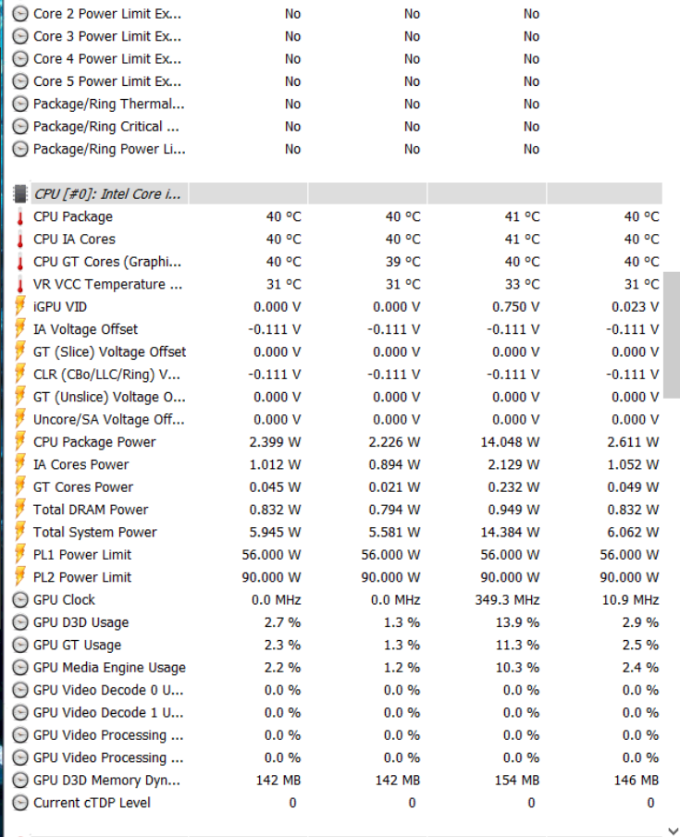The image size is (680, 837).
Task: Click the round icon beside Core 2 Power Limit
Action: (20, 14)
